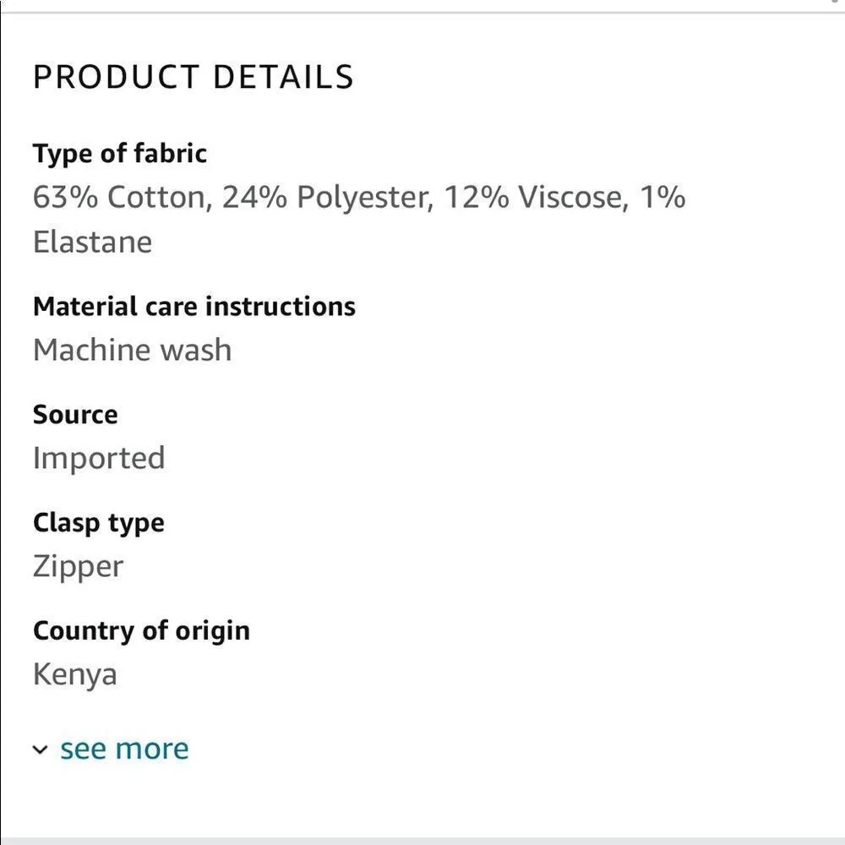
Task: Click the word "DETAILS" in the heading
Action: [283, 77]
